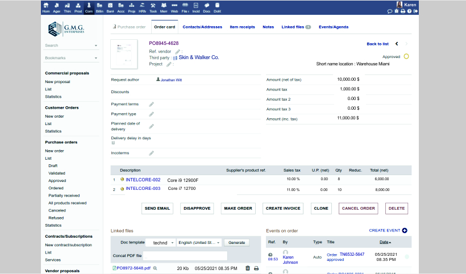Preview PO8972-5648.pdf with the magnifier icon
The width and height of the screenshot is (466, 274).
[x=155, y=268]
